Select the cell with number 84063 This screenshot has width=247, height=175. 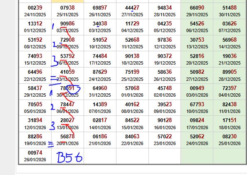tap(132, 140)
